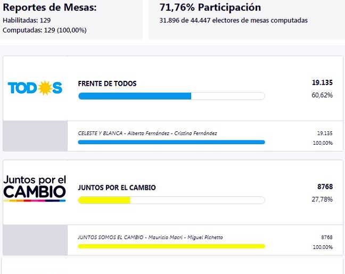Click the 71,76% Participación heading
Screen dimensions: 345x274
pyautogui.click(x=210, y=7)
